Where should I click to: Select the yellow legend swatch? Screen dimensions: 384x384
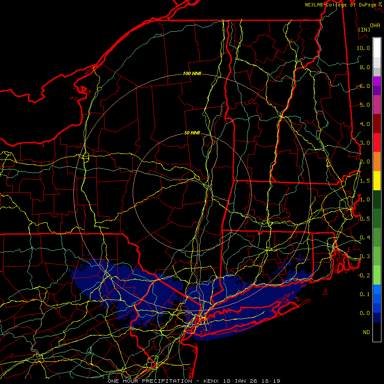[x=377, y=181]
